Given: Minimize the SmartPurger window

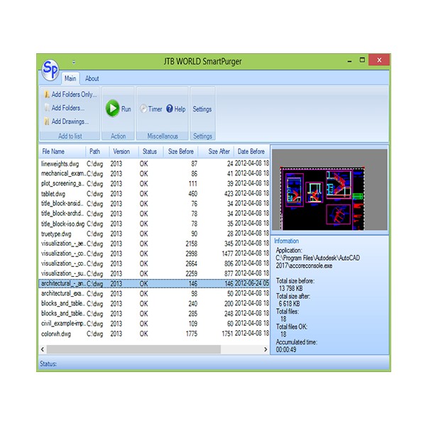Looking at the screenshot, I should point(349,61).
